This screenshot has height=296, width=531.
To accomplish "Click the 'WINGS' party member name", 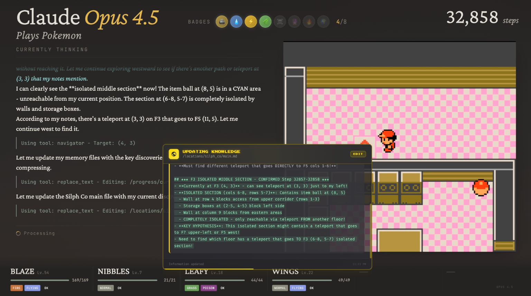I will tap(285, 271).
